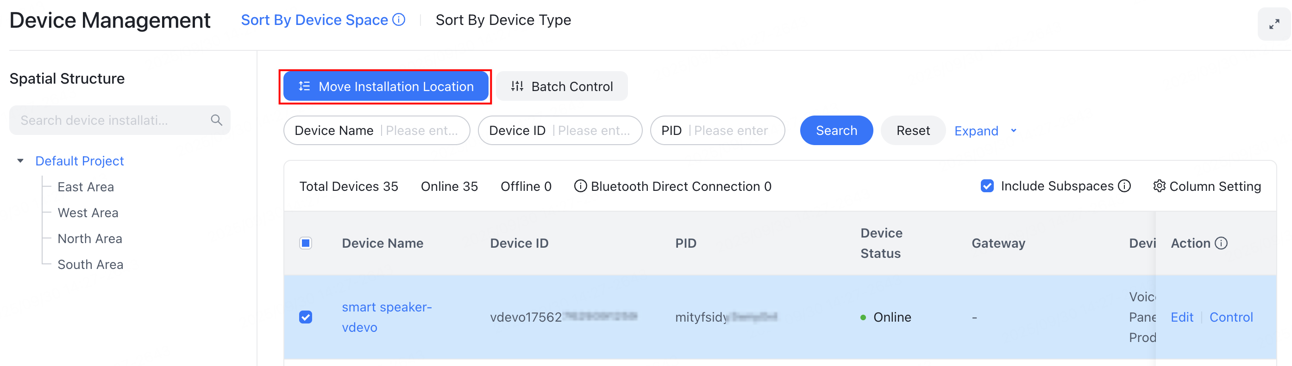Viewport: 1292px width, 366px height.
Task: Click the info icon beside Include Subspaces
Action: point(1124,186)
